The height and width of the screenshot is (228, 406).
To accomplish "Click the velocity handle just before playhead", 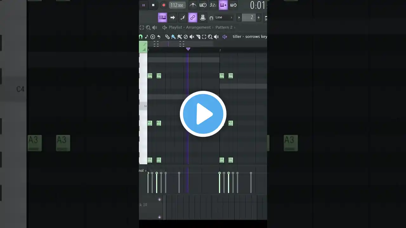I will [179, 173].
